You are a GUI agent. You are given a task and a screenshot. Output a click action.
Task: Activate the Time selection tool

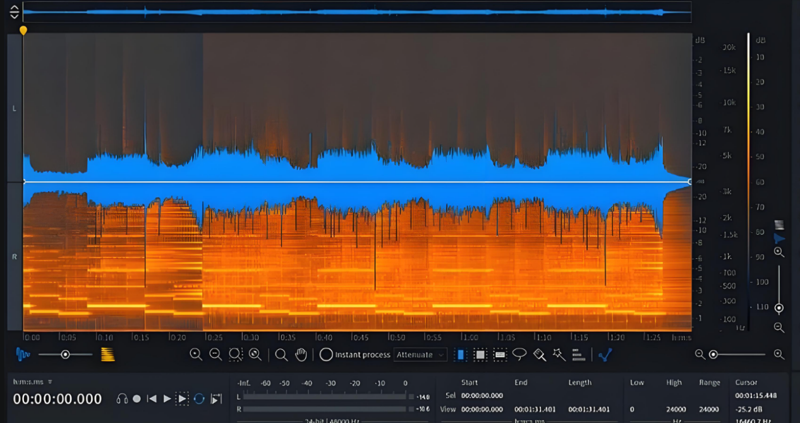[x=461, y=355]
